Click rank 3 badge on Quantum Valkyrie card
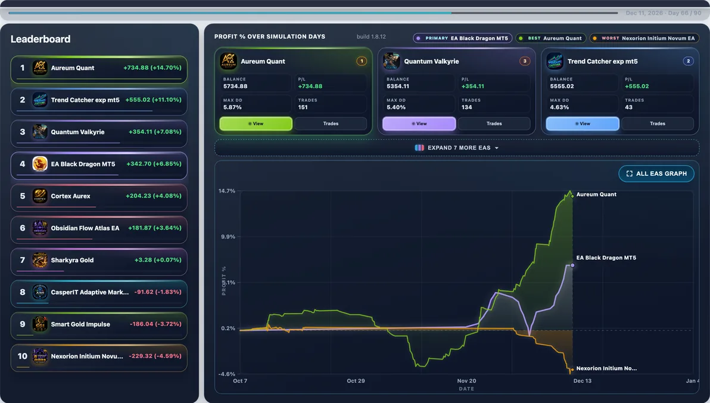This screenshot has width=710, height=403. click(x=525, y=61)
